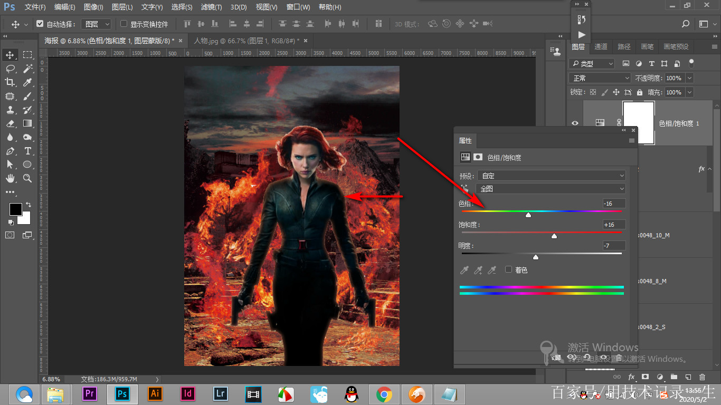Screen dimensions: 721x405
Task: Expand the fill (填充) slider arrow
Action: click(x=689, y=92)
